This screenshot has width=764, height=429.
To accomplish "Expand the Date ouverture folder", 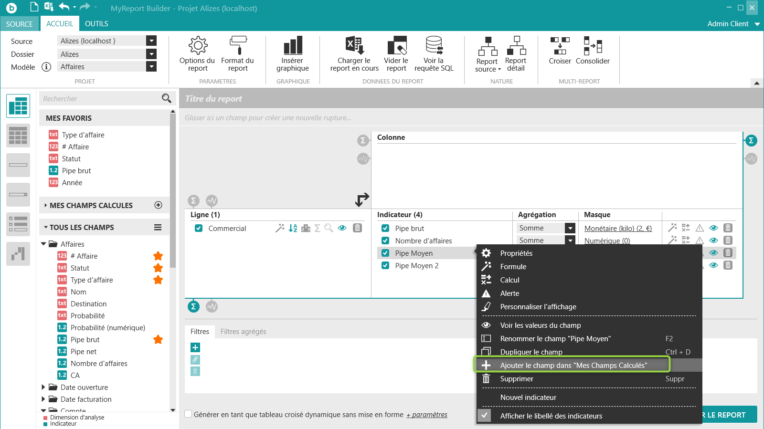I will pos(43,387).
